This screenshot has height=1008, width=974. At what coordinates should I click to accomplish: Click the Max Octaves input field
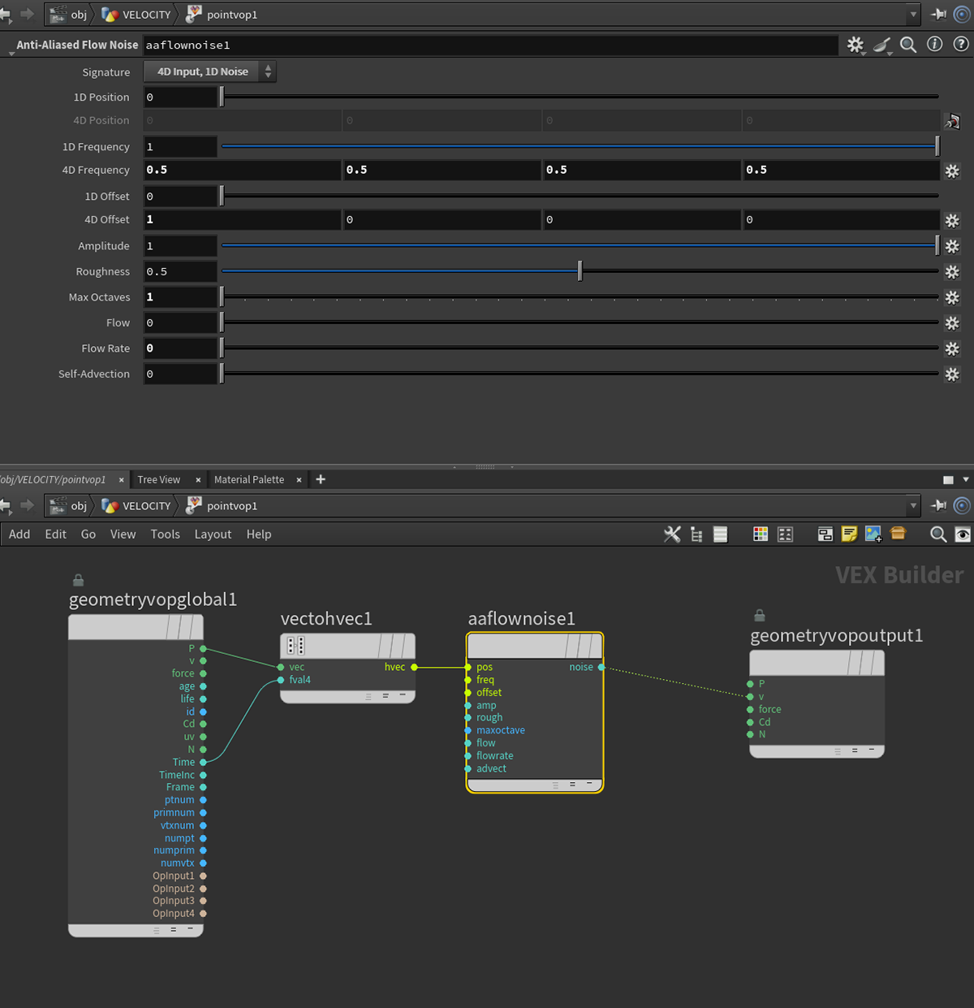pos(180,297)
